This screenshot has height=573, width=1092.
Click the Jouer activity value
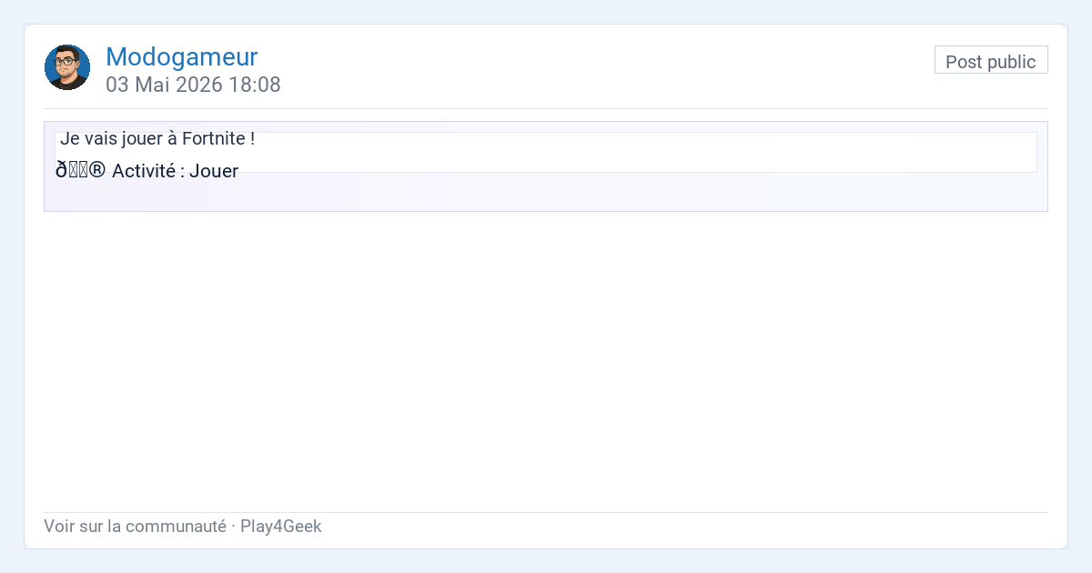[x=214, y=171]
